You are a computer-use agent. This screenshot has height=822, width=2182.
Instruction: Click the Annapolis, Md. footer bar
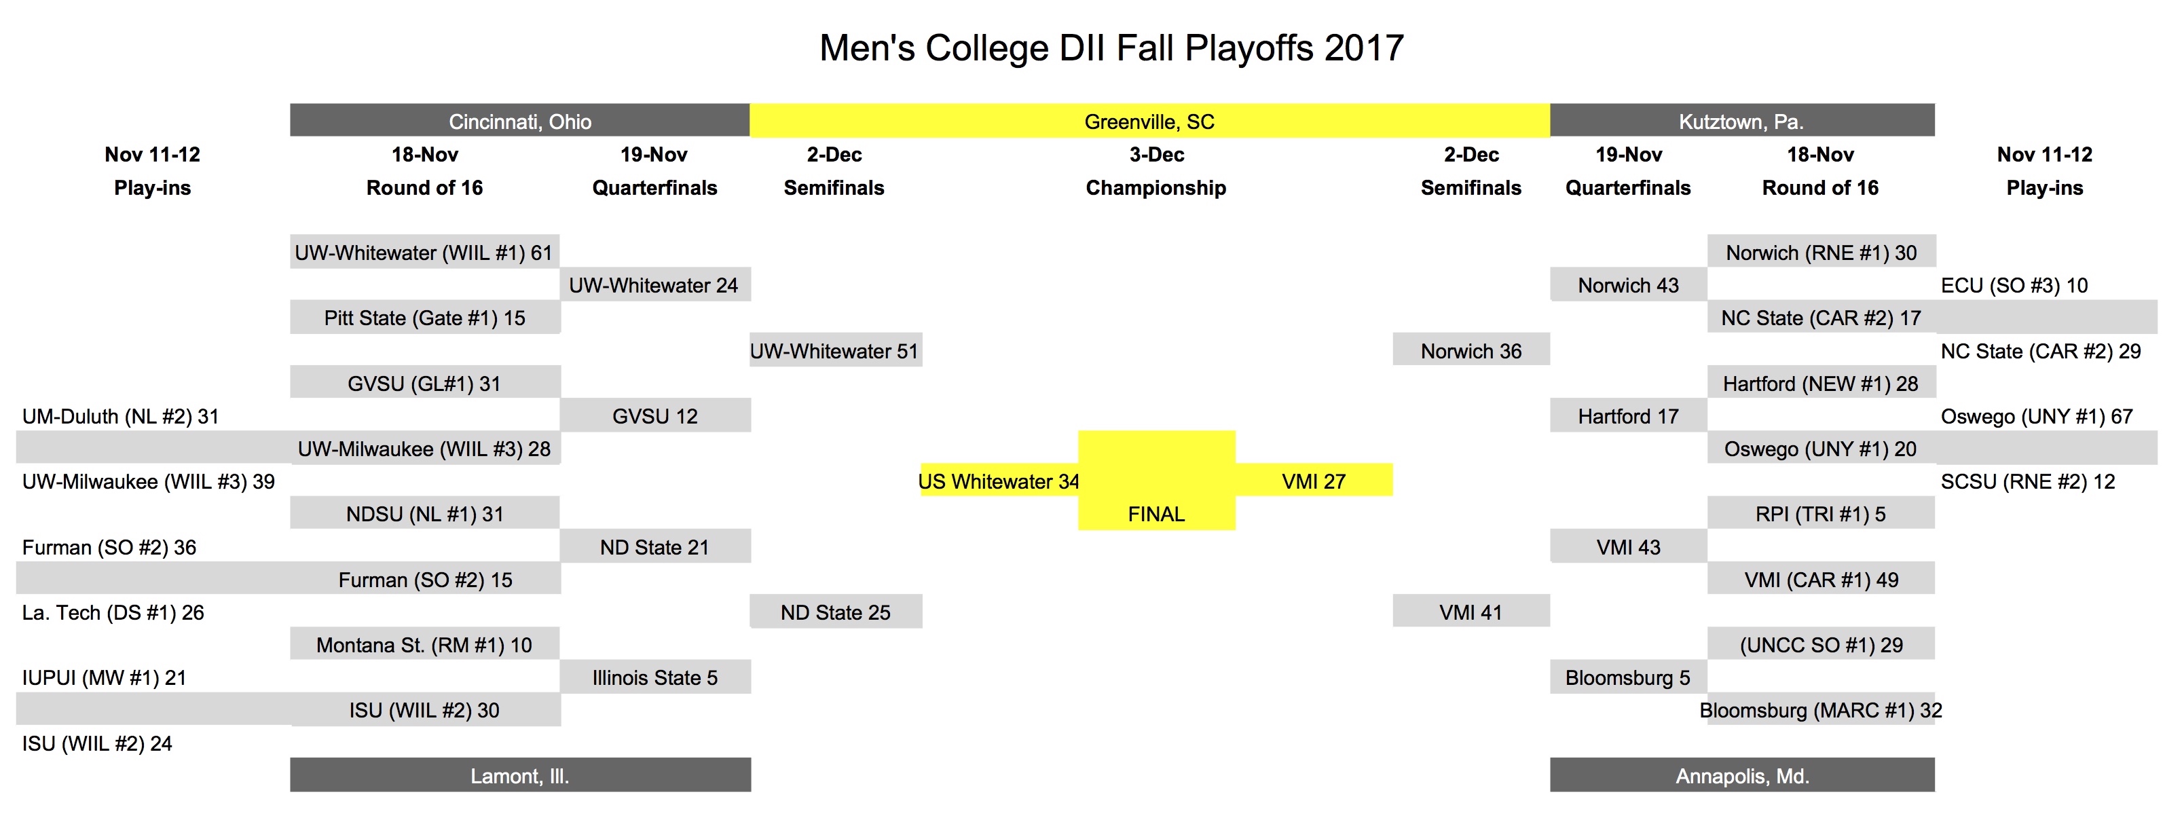tap(1741, 774)
